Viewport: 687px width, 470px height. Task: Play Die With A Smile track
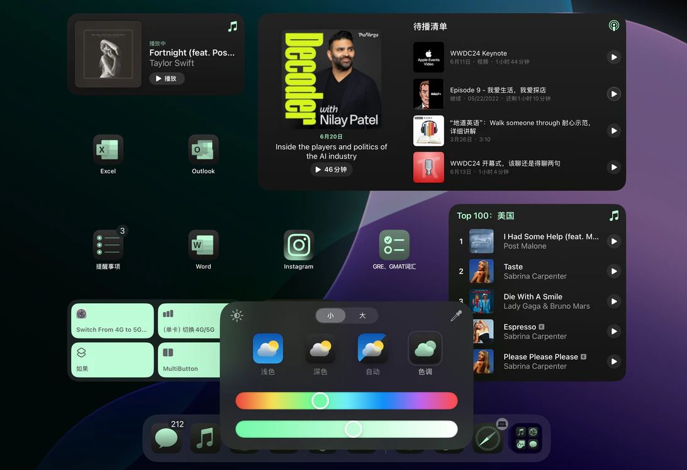coord(614,301)
